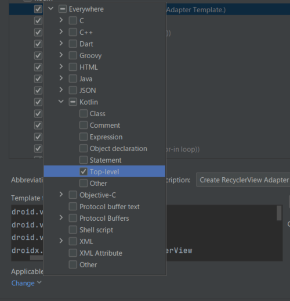Enable the C++ context checkbox

tap(73, 32)
